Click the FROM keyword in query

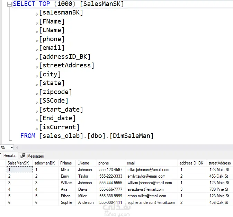(x=28, y=136)
